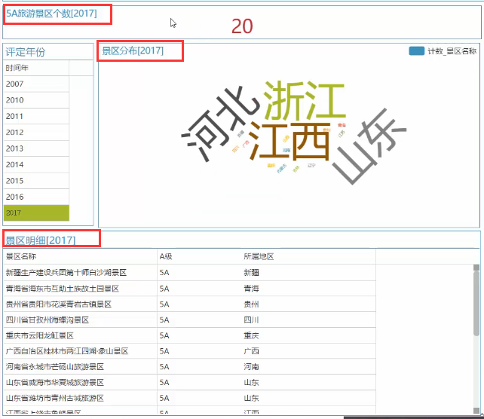Select row 广西自治区桂林市两江四湖·象山景区
The image size is (484, 419).
point(189,351)
